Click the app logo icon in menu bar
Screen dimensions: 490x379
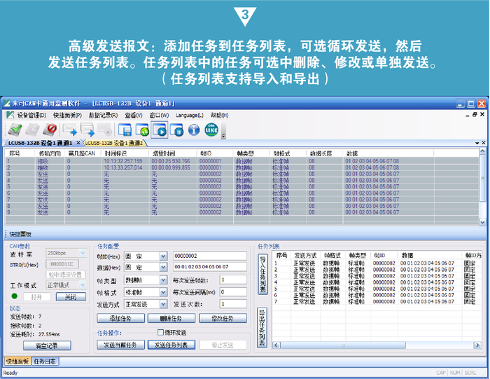pos(10,115)
